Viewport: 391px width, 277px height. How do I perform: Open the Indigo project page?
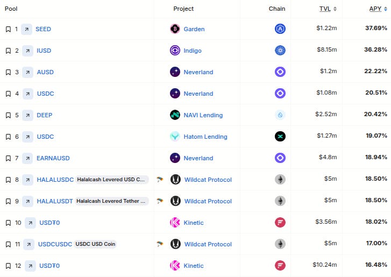coord(193,51)
